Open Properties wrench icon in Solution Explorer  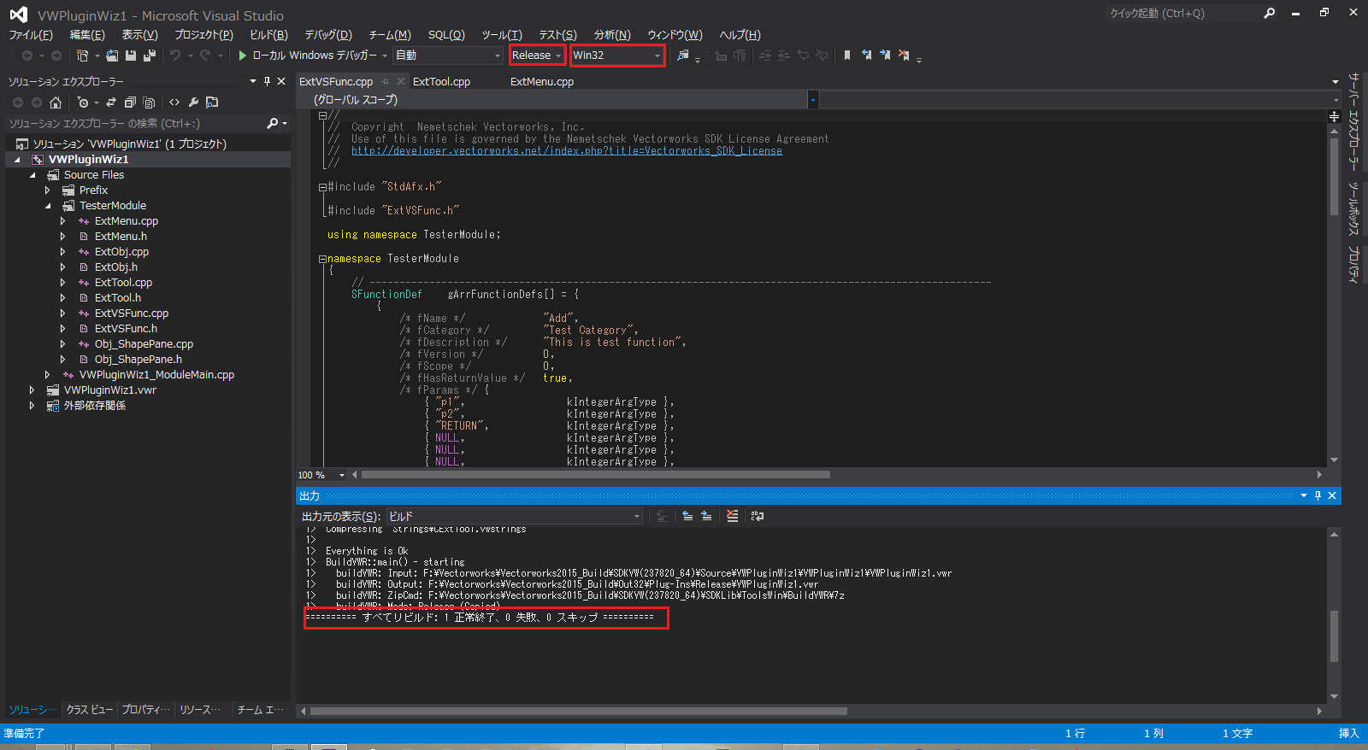point(193,103)
